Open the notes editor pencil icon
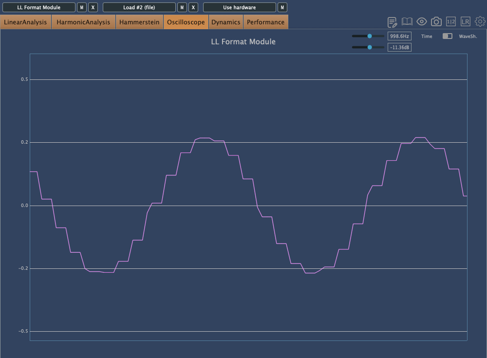 pos(393,22)
